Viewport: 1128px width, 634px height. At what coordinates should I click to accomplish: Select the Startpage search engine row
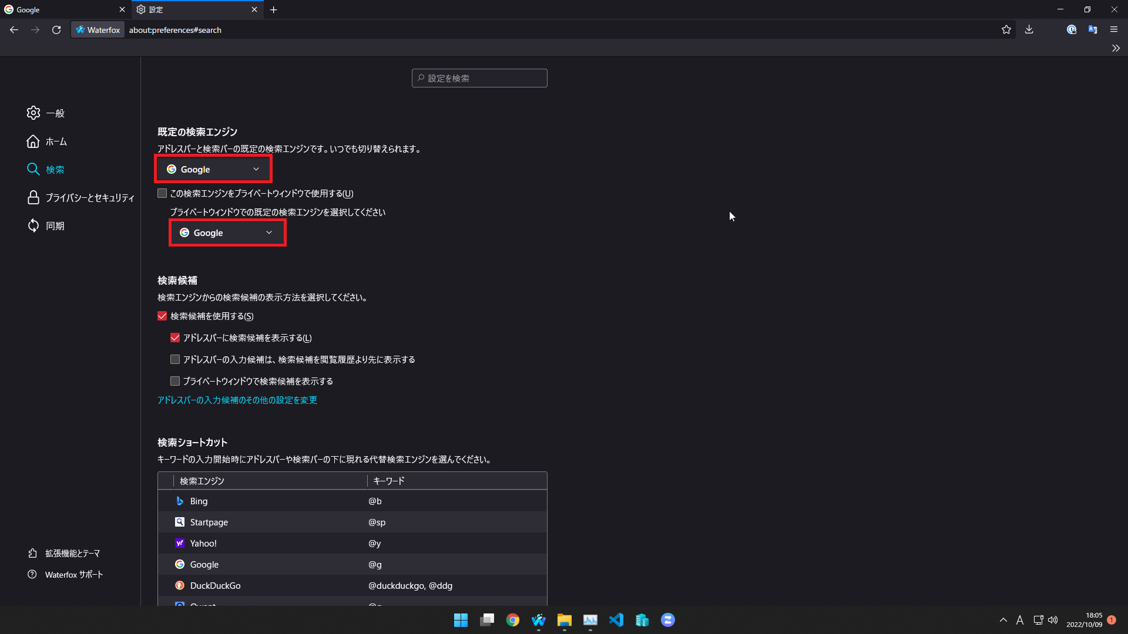pos(352,522)
